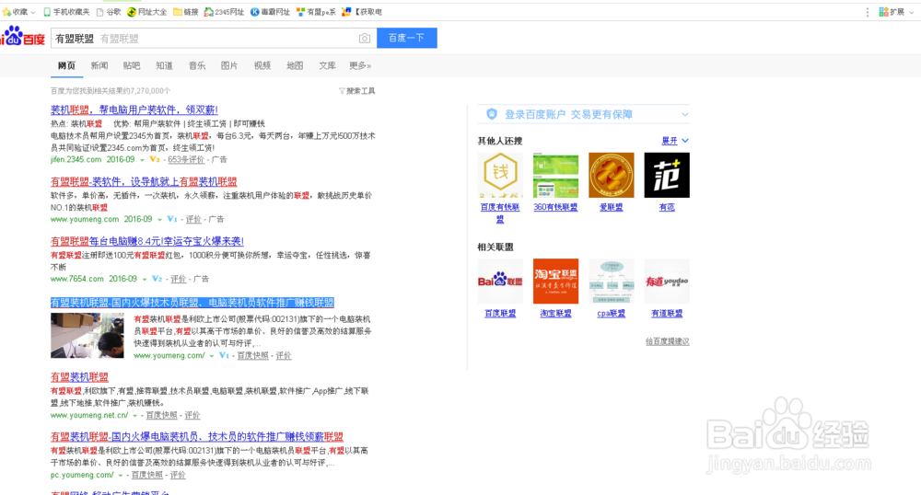921x495 pixels.
Task: Open dropdown arrow after www.youmeng.com 2016-09
Action: [x=159, y=220]
